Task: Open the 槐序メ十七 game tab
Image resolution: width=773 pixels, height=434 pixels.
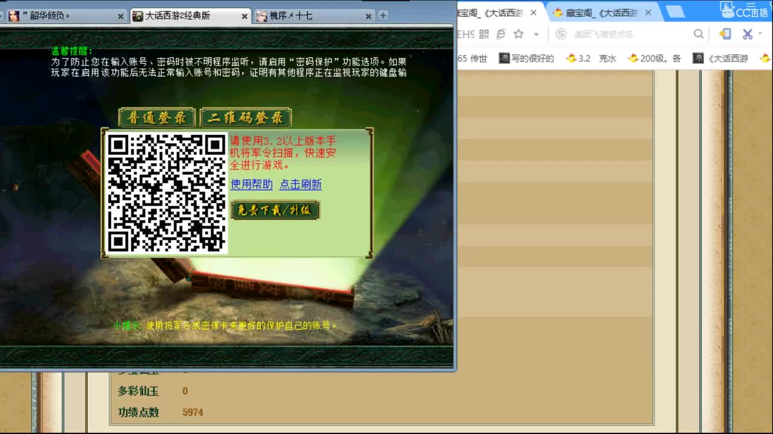Action: (x=313, y=16)
